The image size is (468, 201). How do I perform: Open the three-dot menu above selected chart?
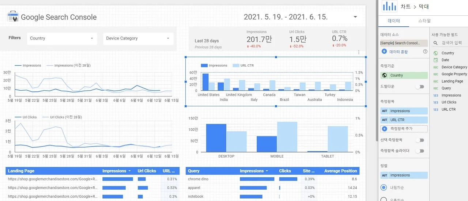pyautogui.click(x=359, y=53)
